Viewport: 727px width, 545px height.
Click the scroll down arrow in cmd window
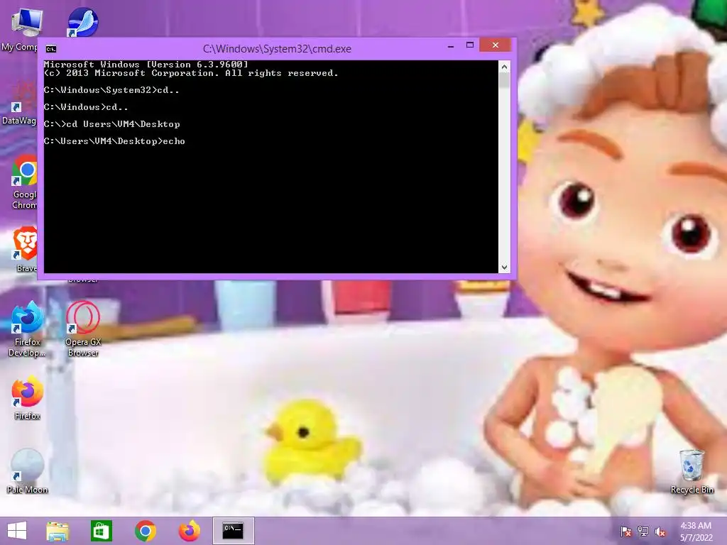pyautogui.click(x=505, y=268)
